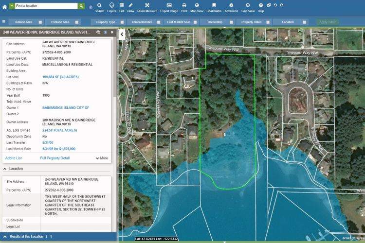
Task: Open the Last Market Sale filter
Action: (179, 22)
